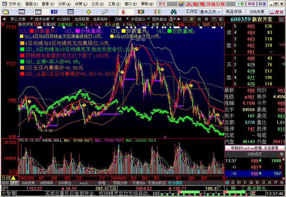The image size is (286, 197).
Task: Choose the ruler measuring tool
Action: [x=104, y=12]
